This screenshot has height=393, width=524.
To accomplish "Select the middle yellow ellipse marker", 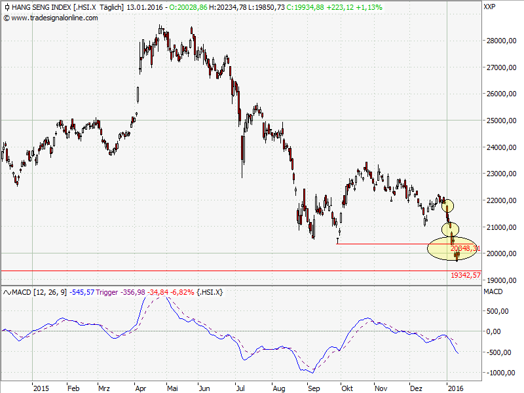I will pos(450,229).
